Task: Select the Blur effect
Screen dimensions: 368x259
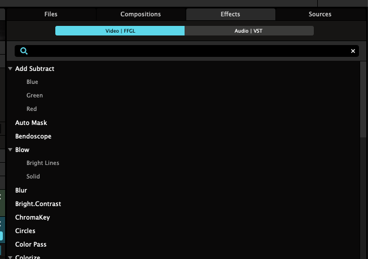Action: pyautogui.click(x=21, y=190)
